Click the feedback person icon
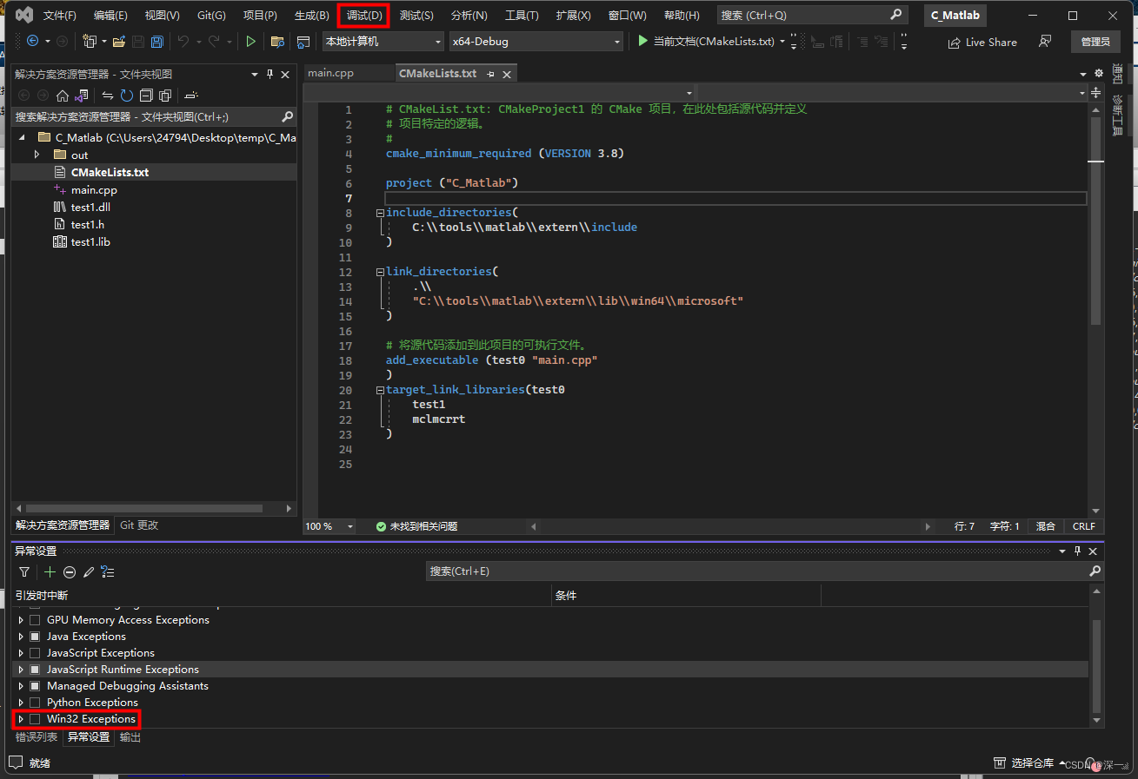Viewport: 1138px width, 779px height. (x=1045, y=41)
